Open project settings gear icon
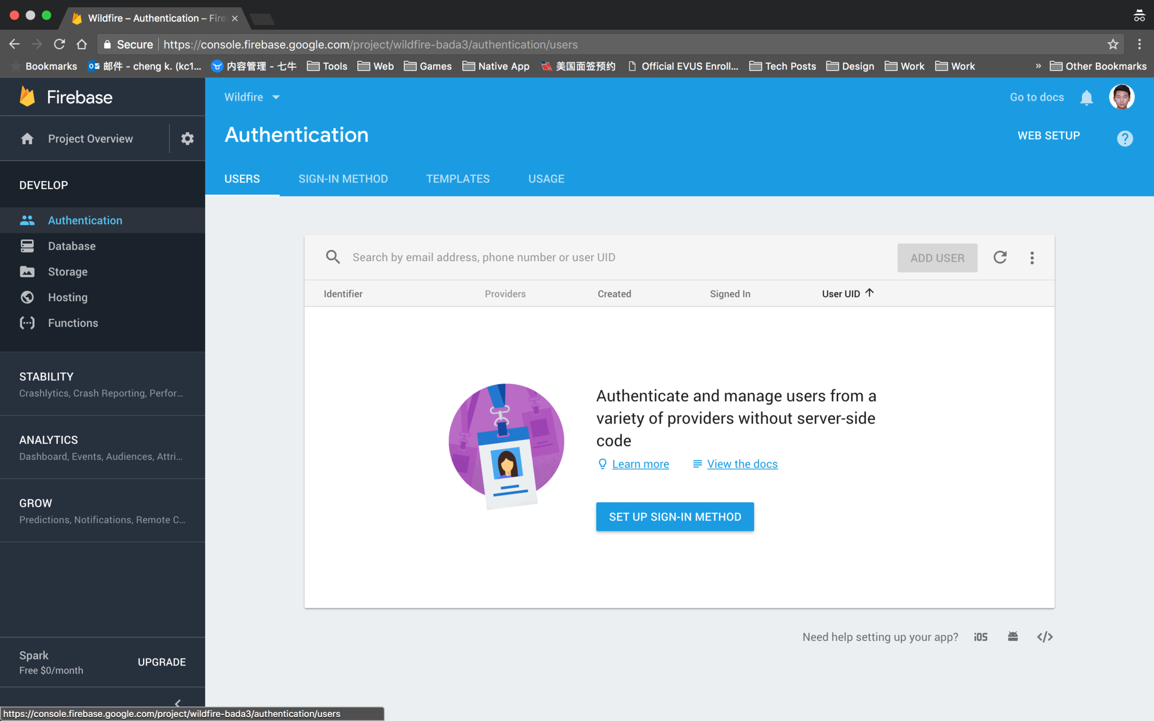 pos(187,139)
